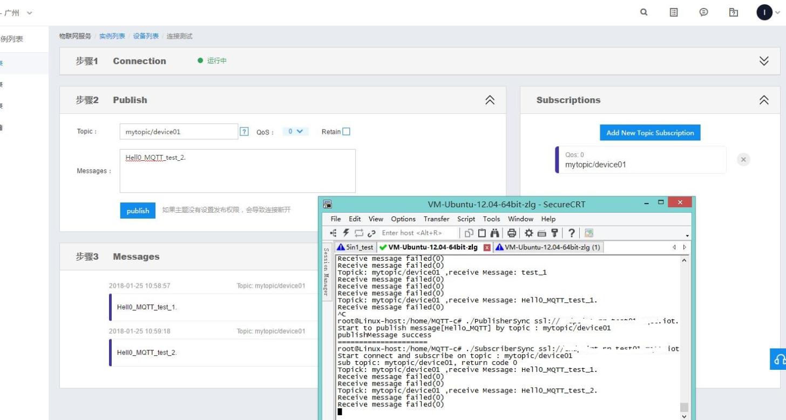786x420 pixels.
Task: Open the message chat icon in header
Action: (703, 12)
